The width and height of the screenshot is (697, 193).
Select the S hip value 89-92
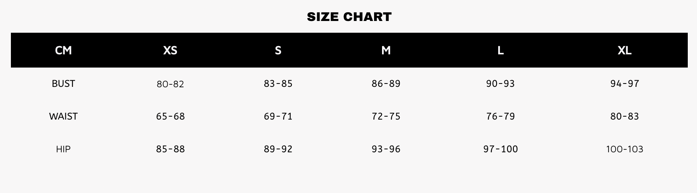(278, 149)
